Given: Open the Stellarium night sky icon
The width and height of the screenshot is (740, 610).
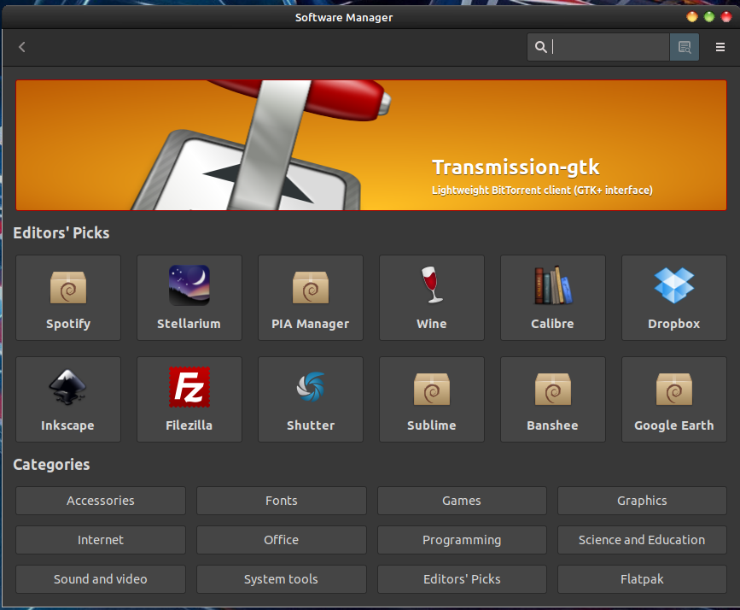Looking at the screenshot, I should tap(189, 297).
